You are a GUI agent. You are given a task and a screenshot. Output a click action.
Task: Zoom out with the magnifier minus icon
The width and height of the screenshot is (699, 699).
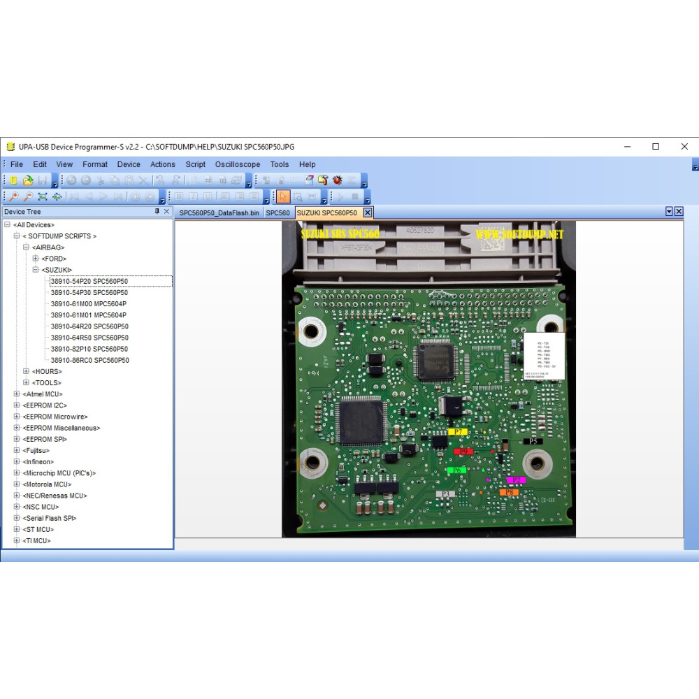(x=28, y=196)
